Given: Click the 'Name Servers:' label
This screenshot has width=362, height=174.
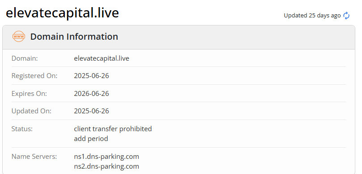Looking at the screenshot, I should (x=34, y=157).
